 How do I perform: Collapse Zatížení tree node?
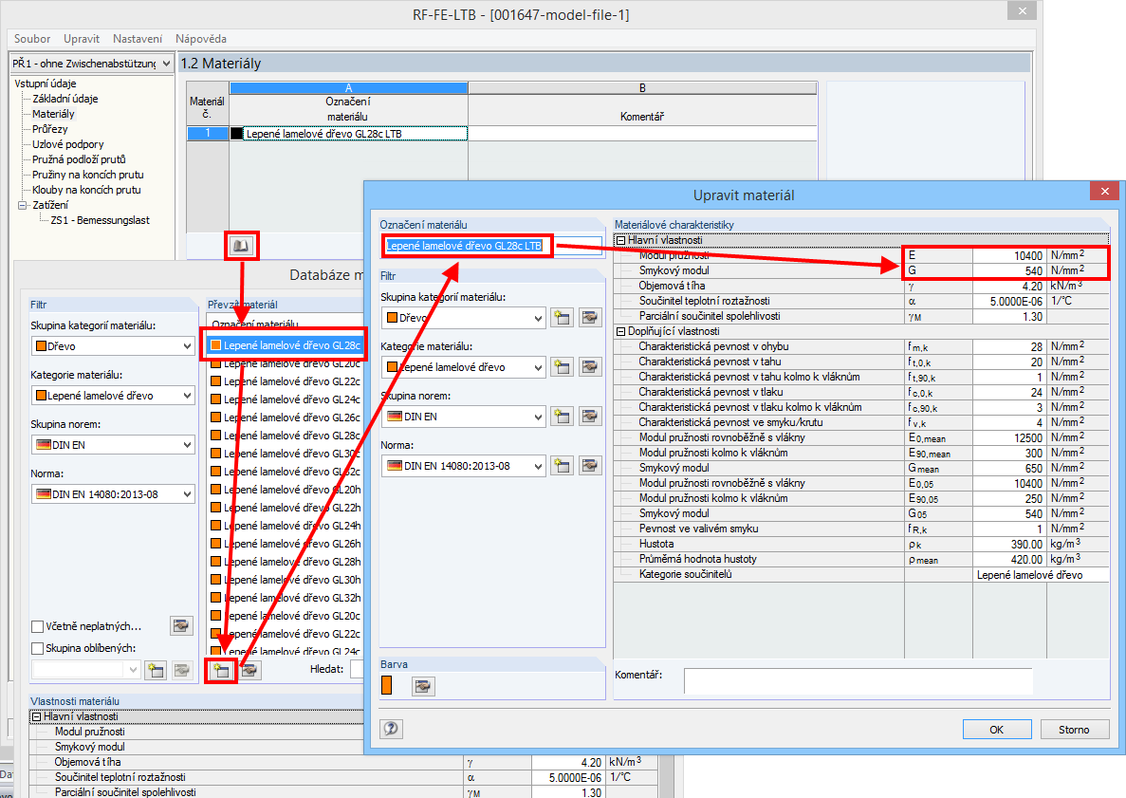pos(22,205)
